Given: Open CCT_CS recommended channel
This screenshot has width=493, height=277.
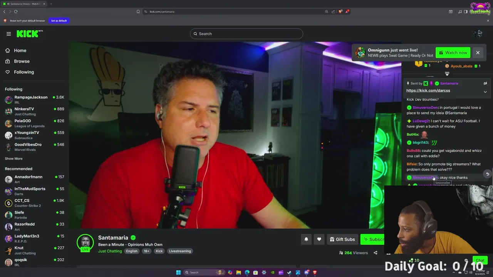Looking at the screenshot, I should click(34, 203).
